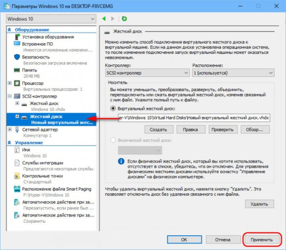Click the Установка оборудования icon

click(17, 37)
